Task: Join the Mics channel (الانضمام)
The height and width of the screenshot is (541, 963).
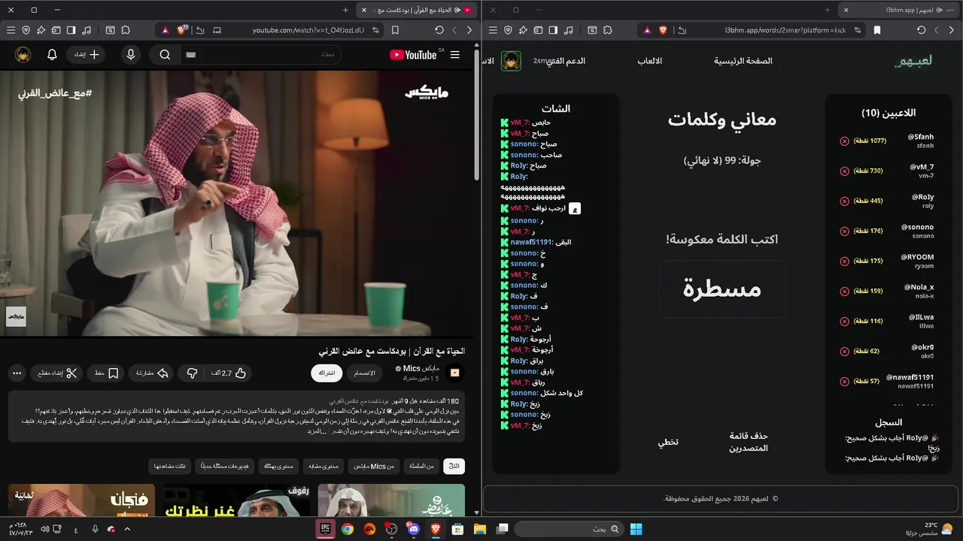Action: [364, 373]
